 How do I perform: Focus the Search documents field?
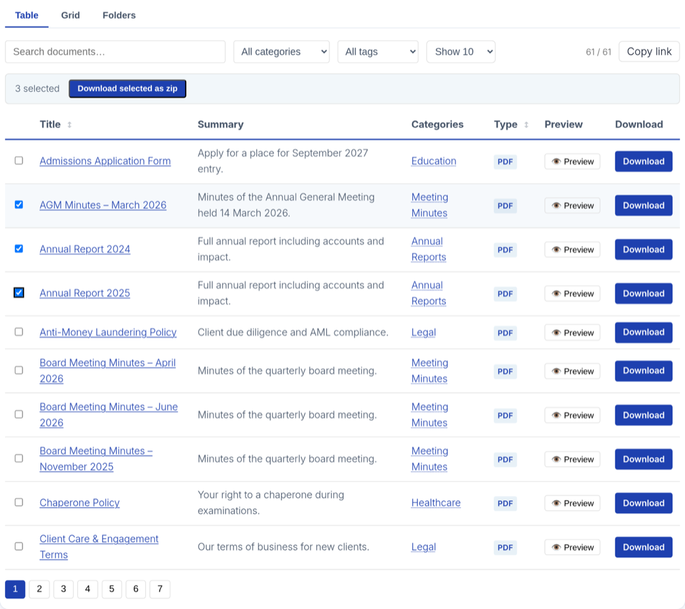point(115,52)
